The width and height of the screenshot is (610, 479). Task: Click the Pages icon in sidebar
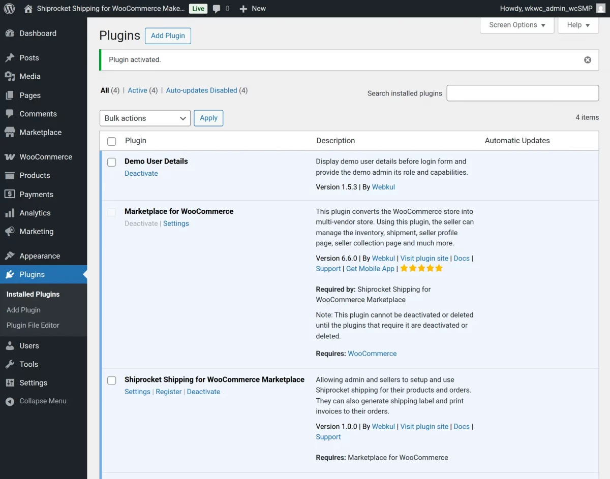click(x=10, y=95)
